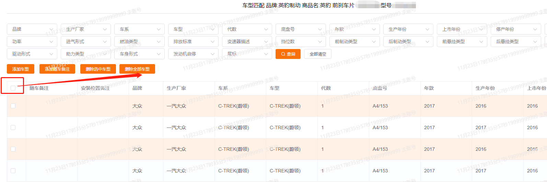This screenshot has width=547, height=182.
Task: Click the 删除选中车型 button
Action: click(x=98, y=69)
